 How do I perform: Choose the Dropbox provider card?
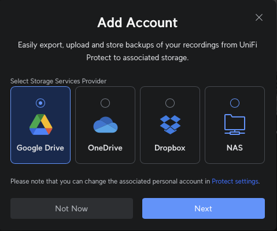click(170, 125)
